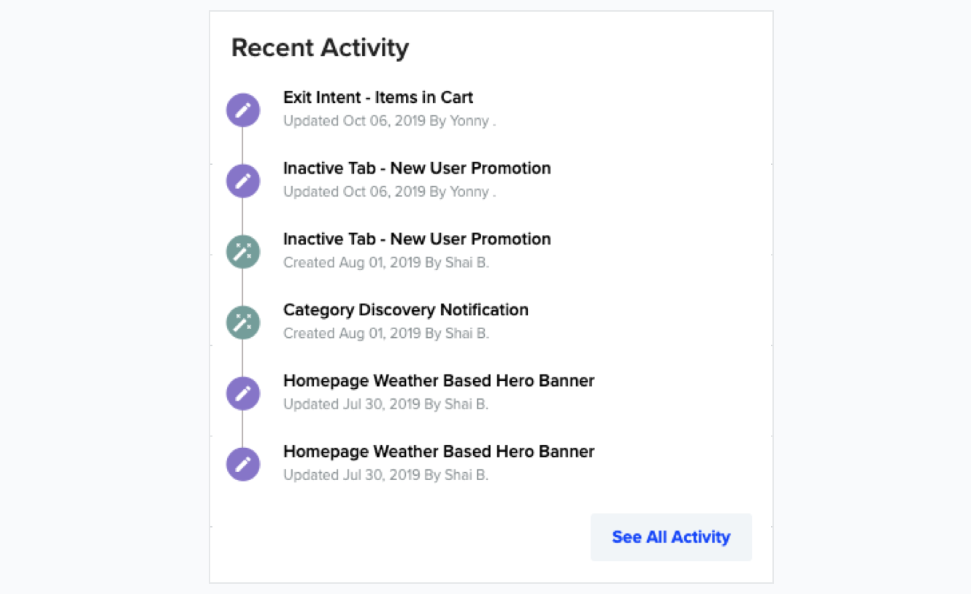971x594 pixels.
Task: Click the See All Activity button
Action: 671,537
